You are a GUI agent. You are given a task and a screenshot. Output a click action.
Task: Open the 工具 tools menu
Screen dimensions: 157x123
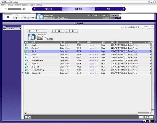coord(32,5)
